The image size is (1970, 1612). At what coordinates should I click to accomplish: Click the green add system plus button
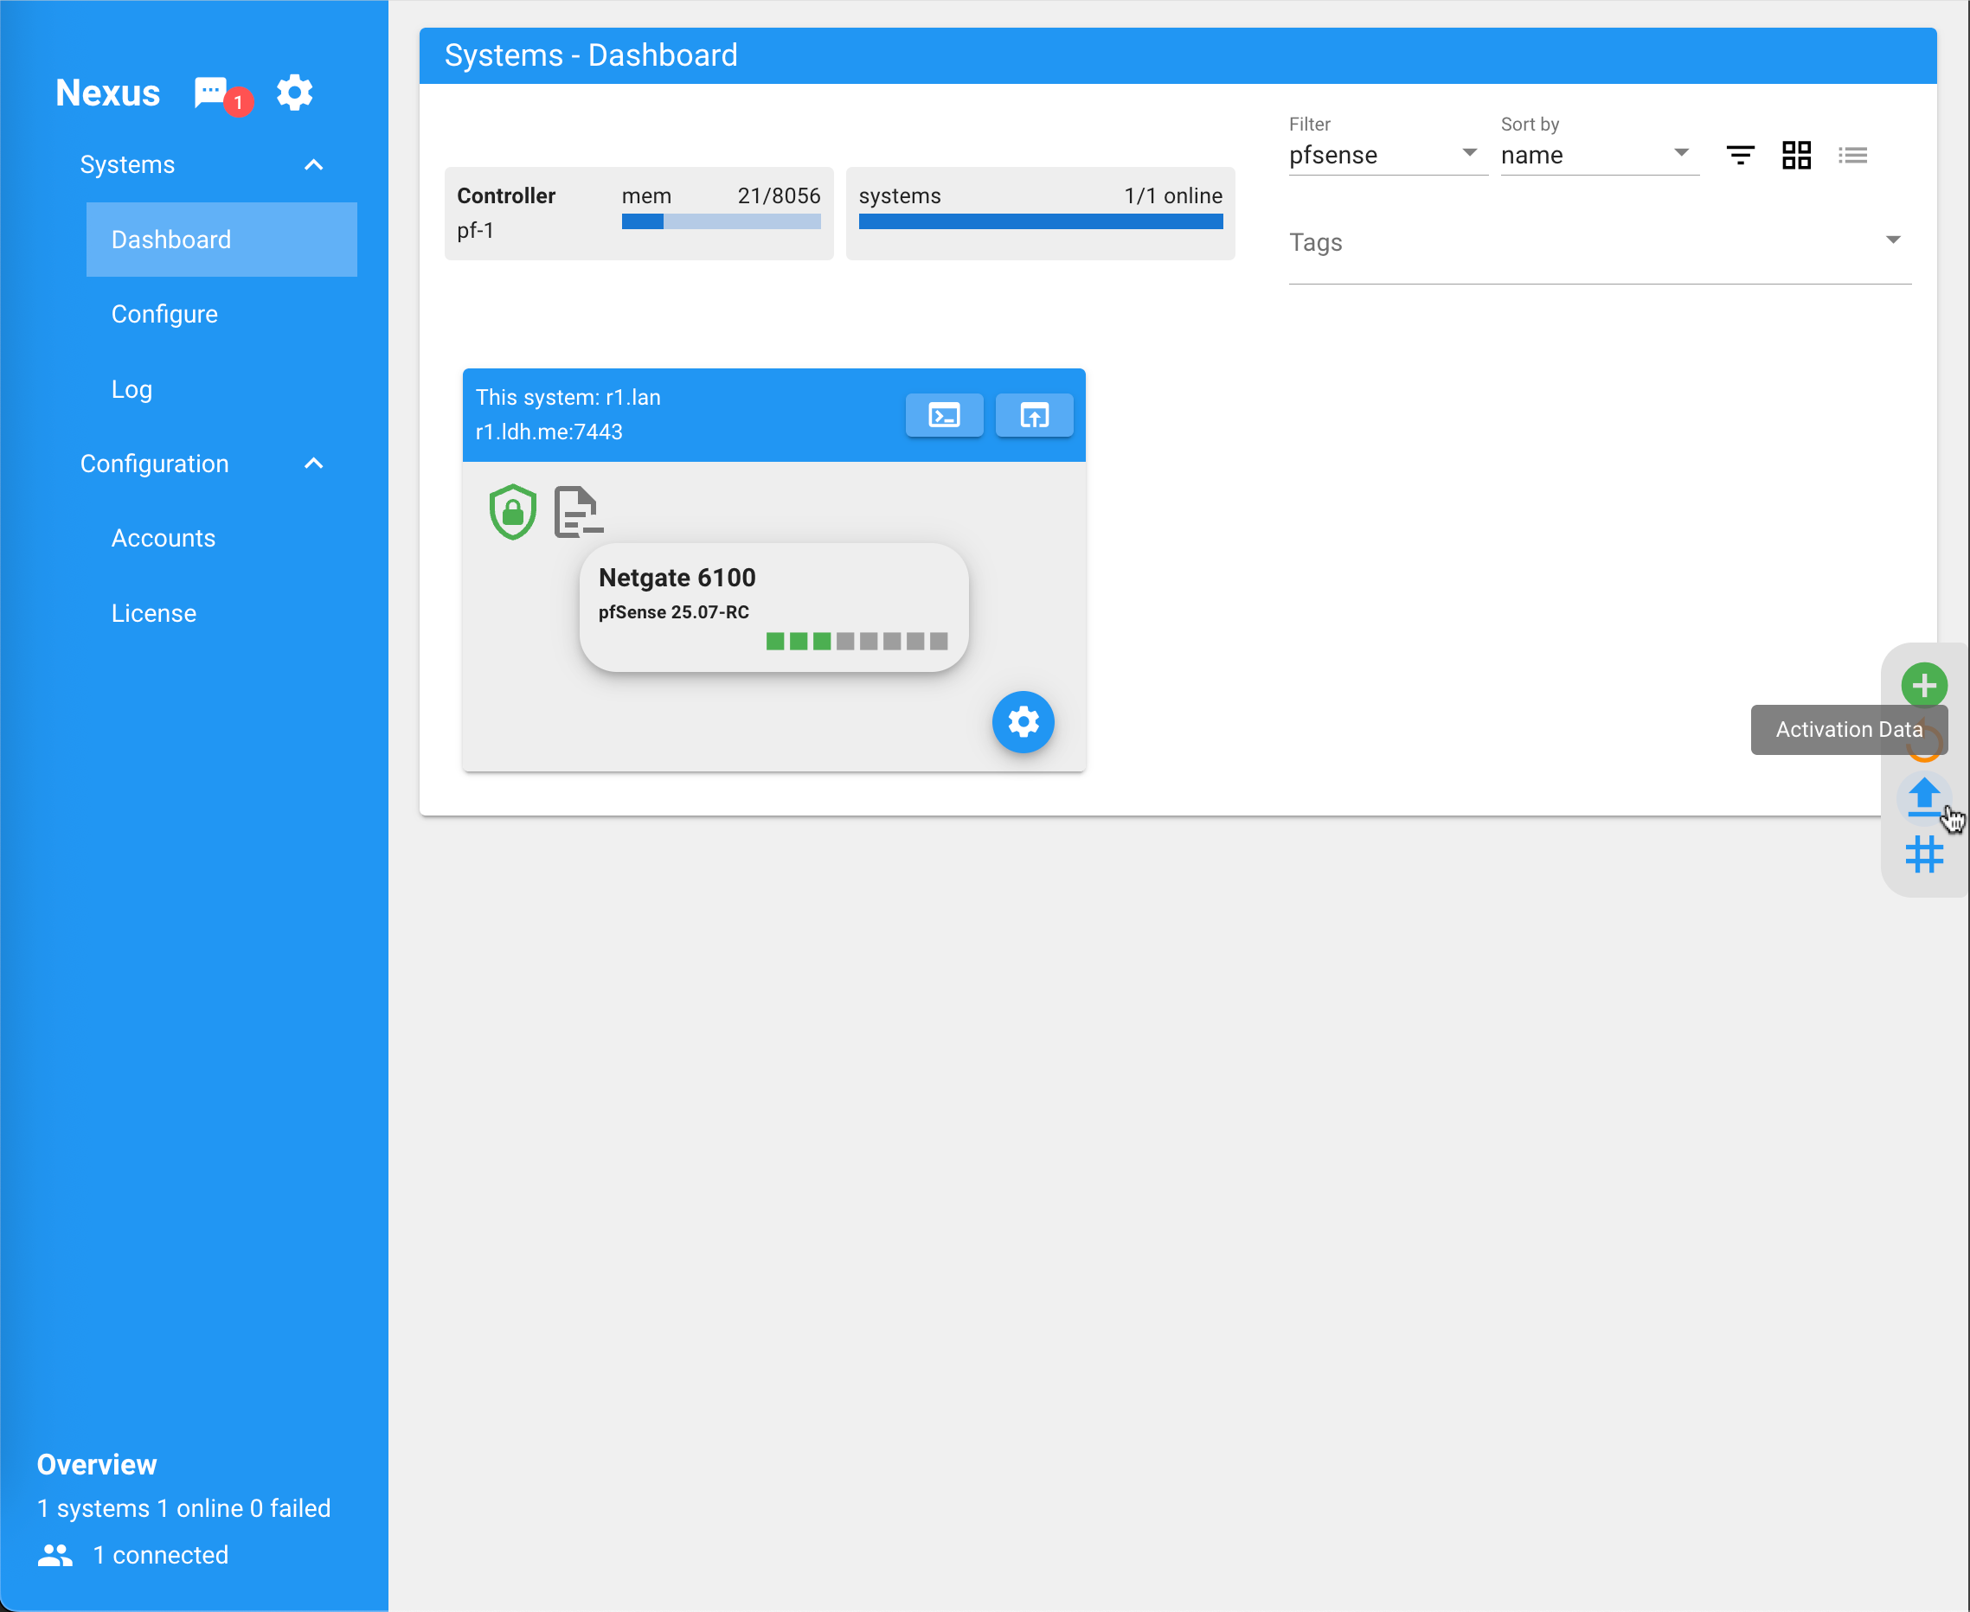(1923, 686)
